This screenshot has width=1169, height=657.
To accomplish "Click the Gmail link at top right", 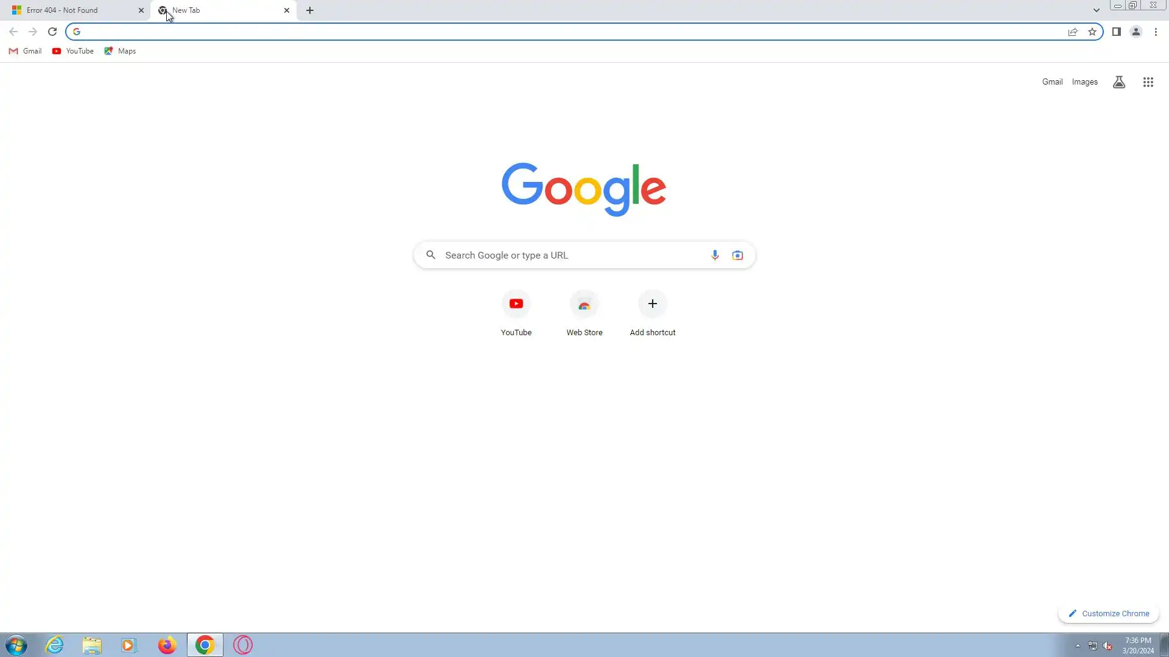I will [1051, 82].
